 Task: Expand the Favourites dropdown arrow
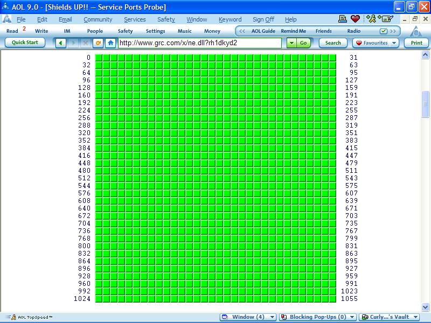[394, 43]
